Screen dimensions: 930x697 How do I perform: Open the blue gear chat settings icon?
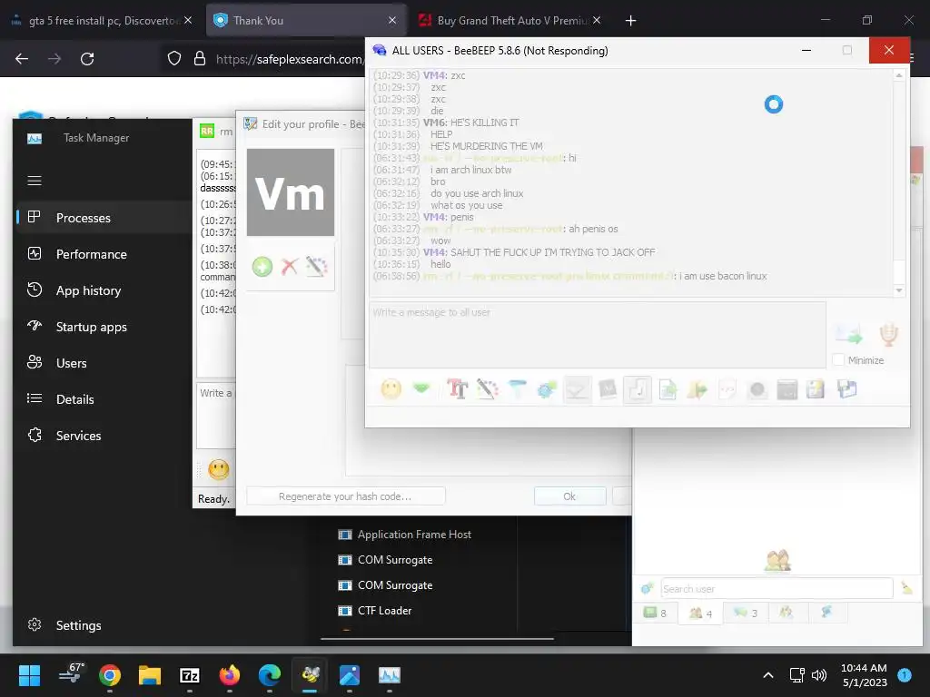coord(547,389)
